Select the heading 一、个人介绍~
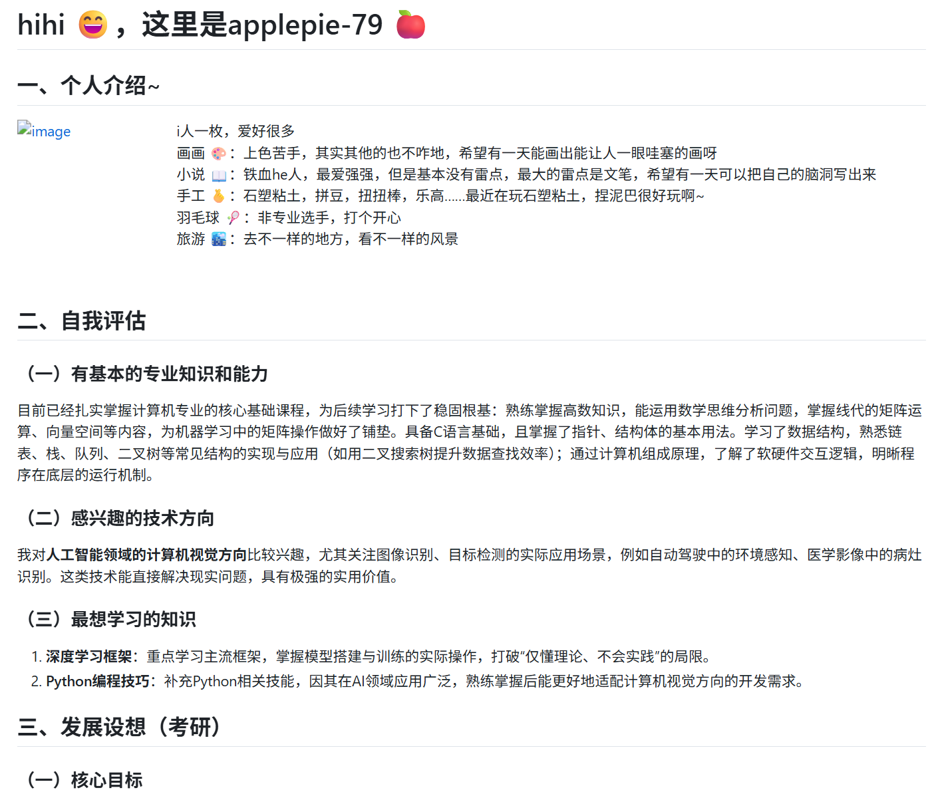Viewport: 930px width, 796px height. pyautogui.click(x=88, y=86)
